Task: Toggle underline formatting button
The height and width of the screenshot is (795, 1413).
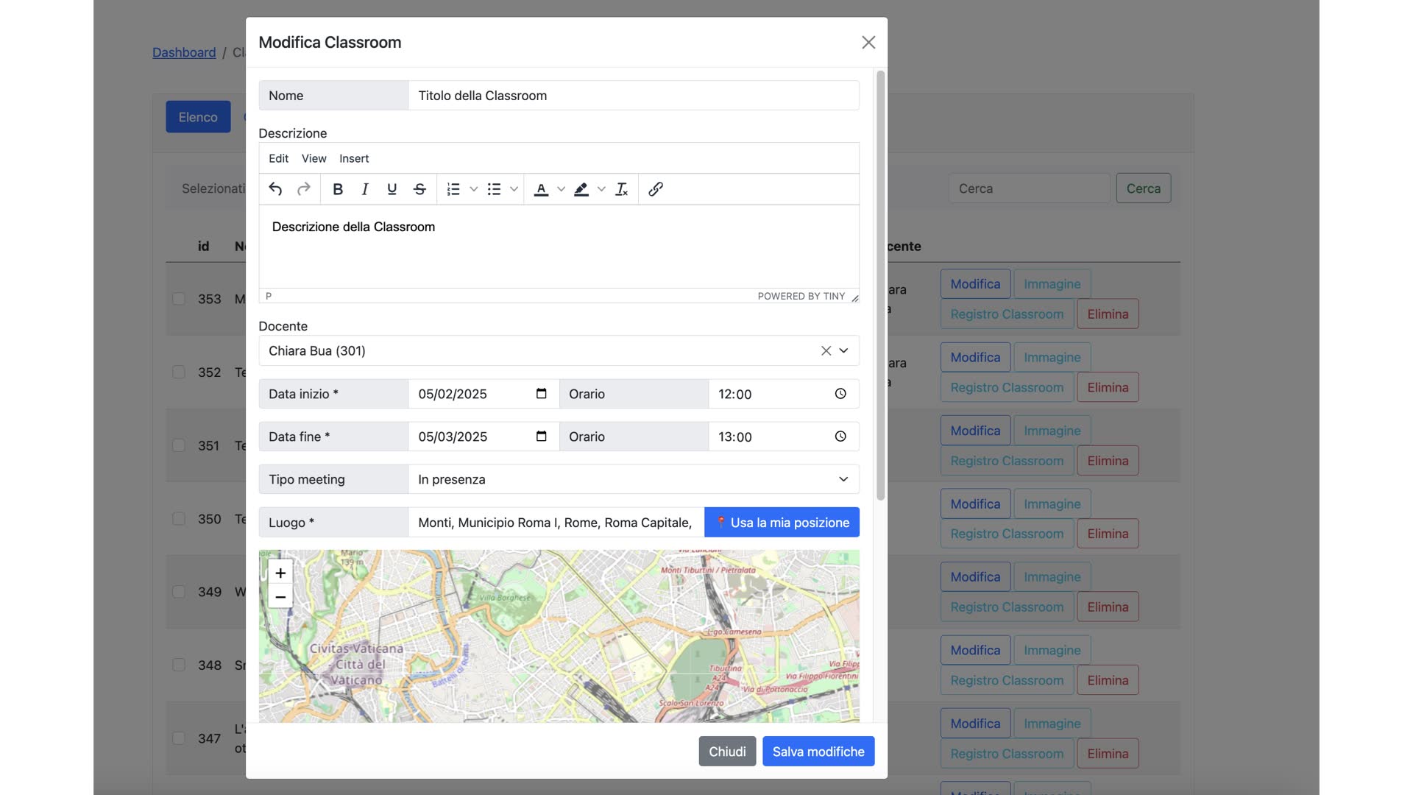Action: (392, 189)
